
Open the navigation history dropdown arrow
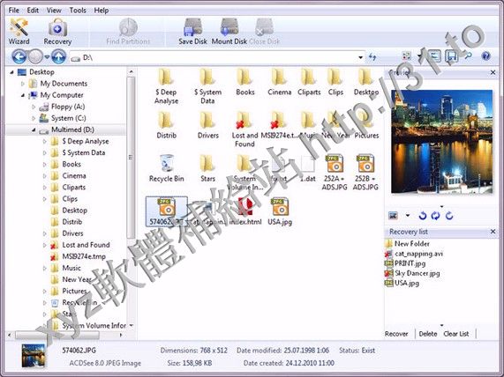point(47,56)
